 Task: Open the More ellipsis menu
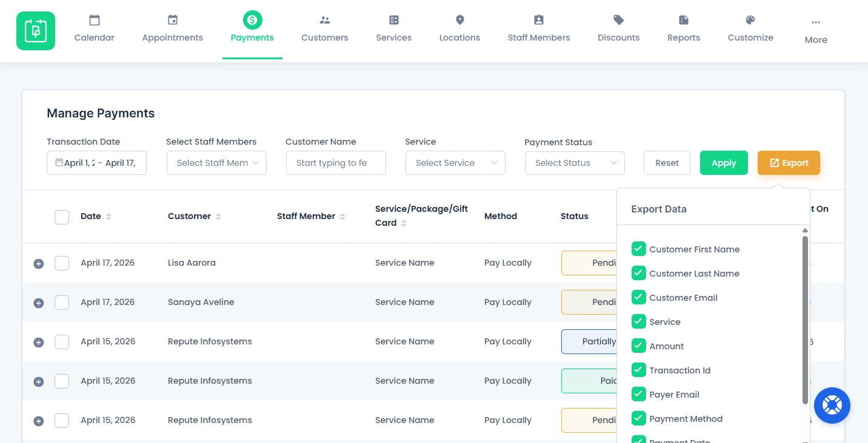(816, 22)
